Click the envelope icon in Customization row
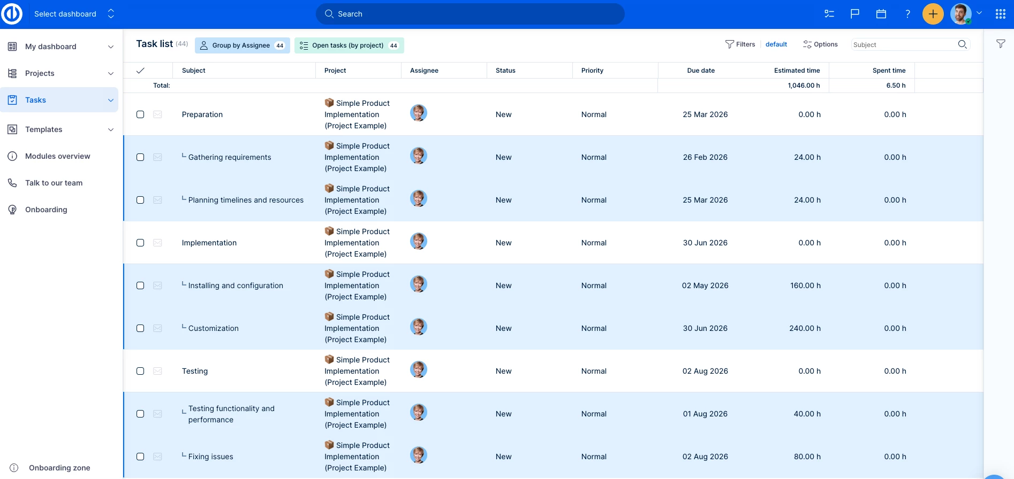 pyautogui.click(x=157, y=328)
